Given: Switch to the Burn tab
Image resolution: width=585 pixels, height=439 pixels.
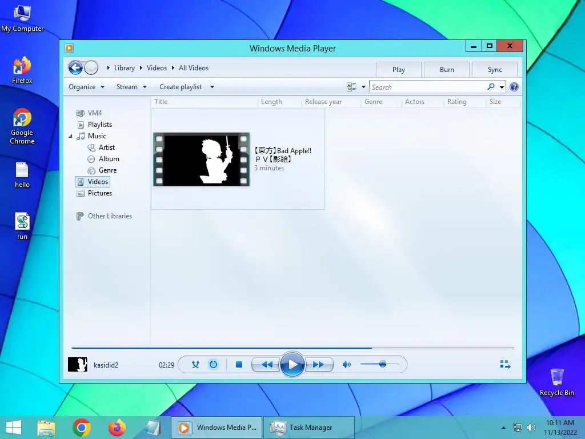Looking at the screenshot, I should [447, 70].
